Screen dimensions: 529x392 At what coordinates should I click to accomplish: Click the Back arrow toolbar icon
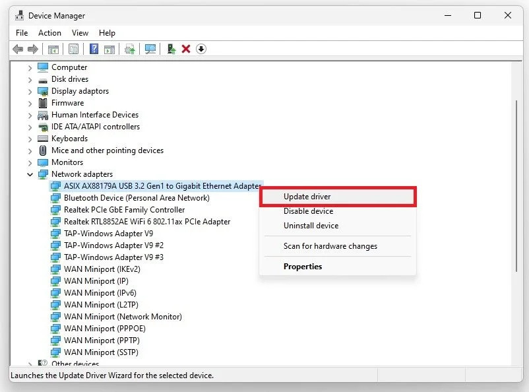coord(18,49)
